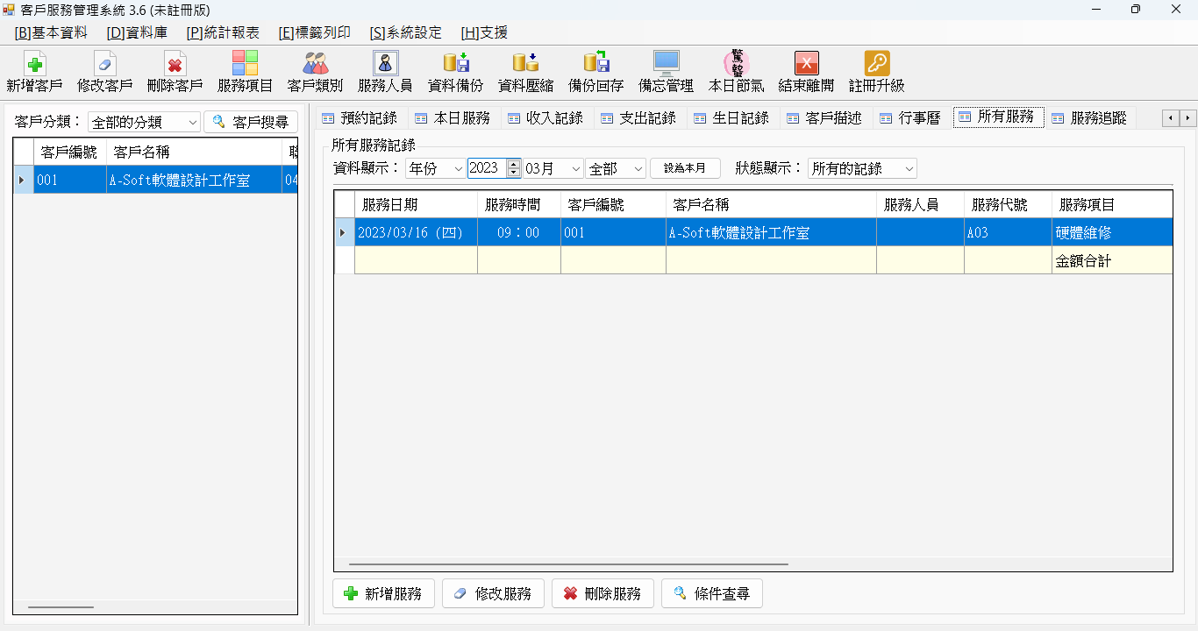Click the 金額合計 total cell
Image resolution: width=1198 pixels, height=631 pixels.
1112,260
